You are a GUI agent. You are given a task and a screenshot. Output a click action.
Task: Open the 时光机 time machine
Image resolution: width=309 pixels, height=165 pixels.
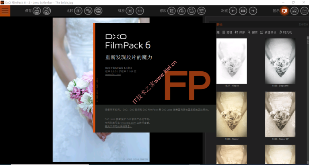285,32
